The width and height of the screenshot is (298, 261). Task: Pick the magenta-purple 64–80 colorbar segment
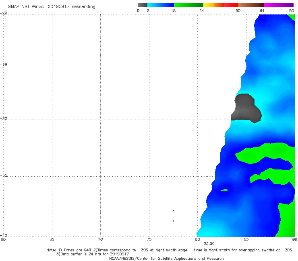coord(279,5)
